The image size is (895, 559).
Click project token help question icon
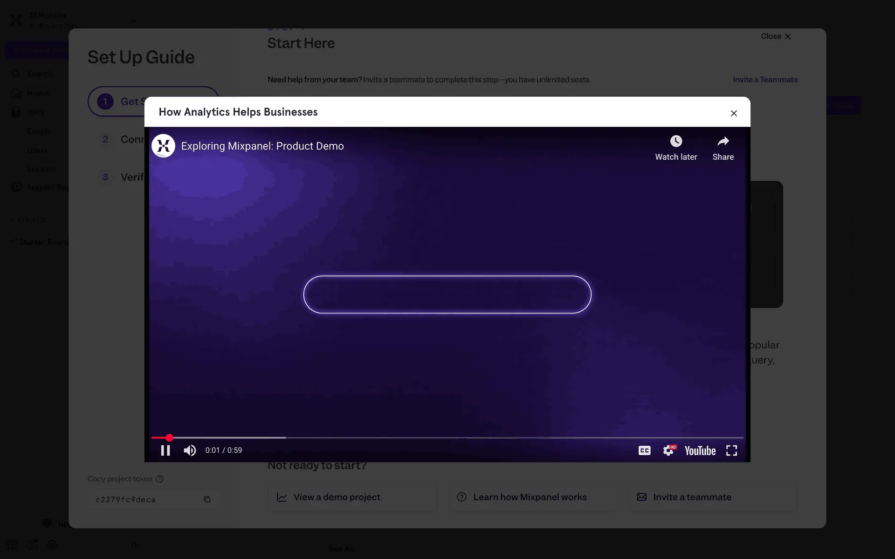[159, 479]
